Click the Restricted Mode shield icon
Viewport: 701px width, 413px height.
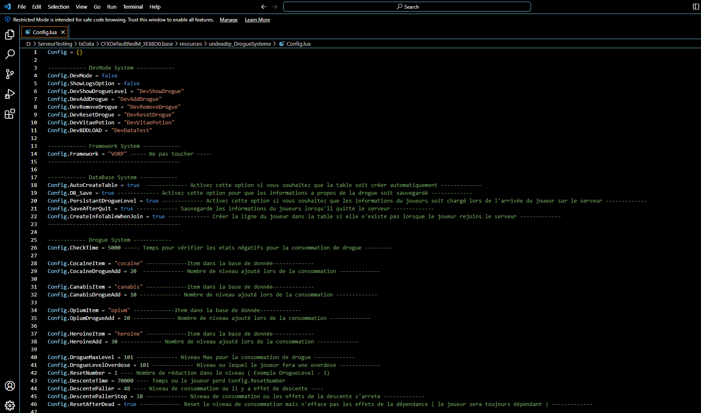7,19
